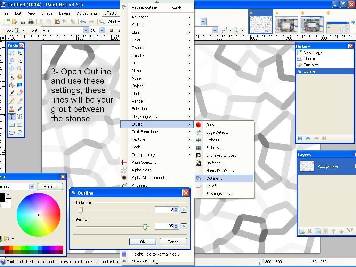The width and height of the screenshot is (356, 267).
Task: Select the Line/Curve tool
Action: (x=20, y=117)
